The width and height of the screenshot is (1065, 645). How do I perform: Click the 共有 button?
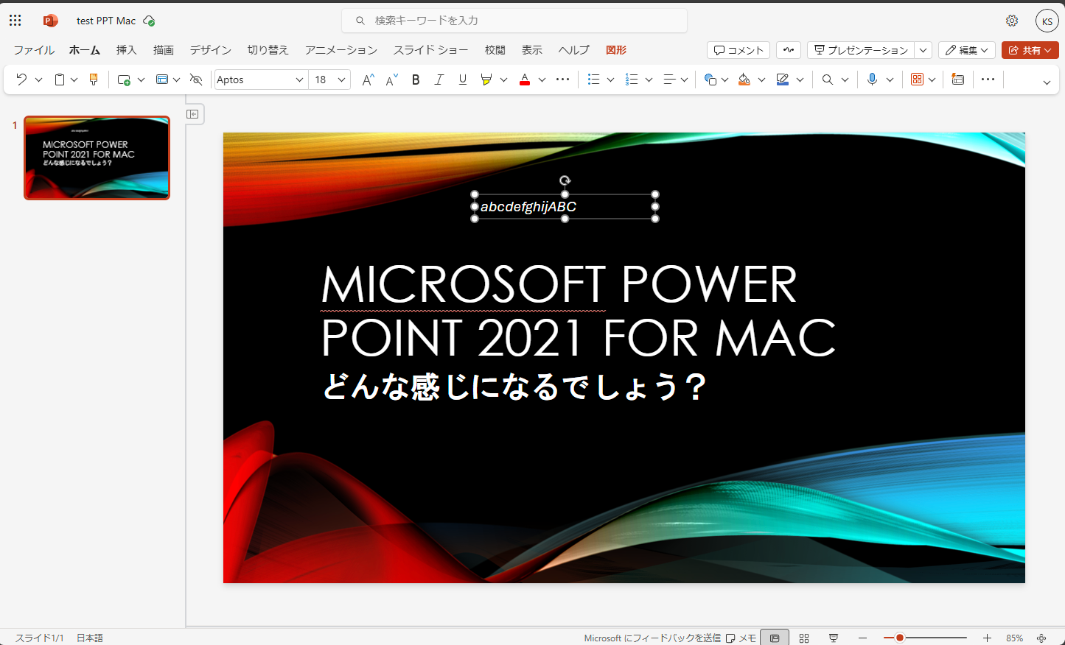coord(1030,49)
